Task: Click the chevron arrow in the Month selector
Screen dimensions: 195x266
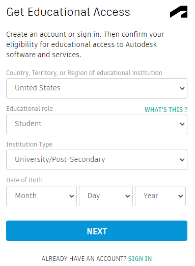Action: point(72,196)
